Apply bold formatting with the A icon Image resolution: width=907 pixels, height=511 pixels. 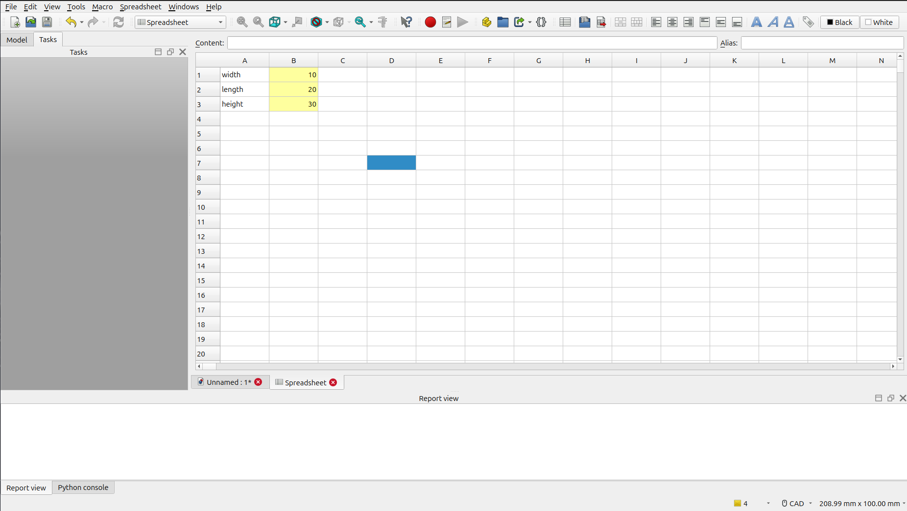pos(757,22)
